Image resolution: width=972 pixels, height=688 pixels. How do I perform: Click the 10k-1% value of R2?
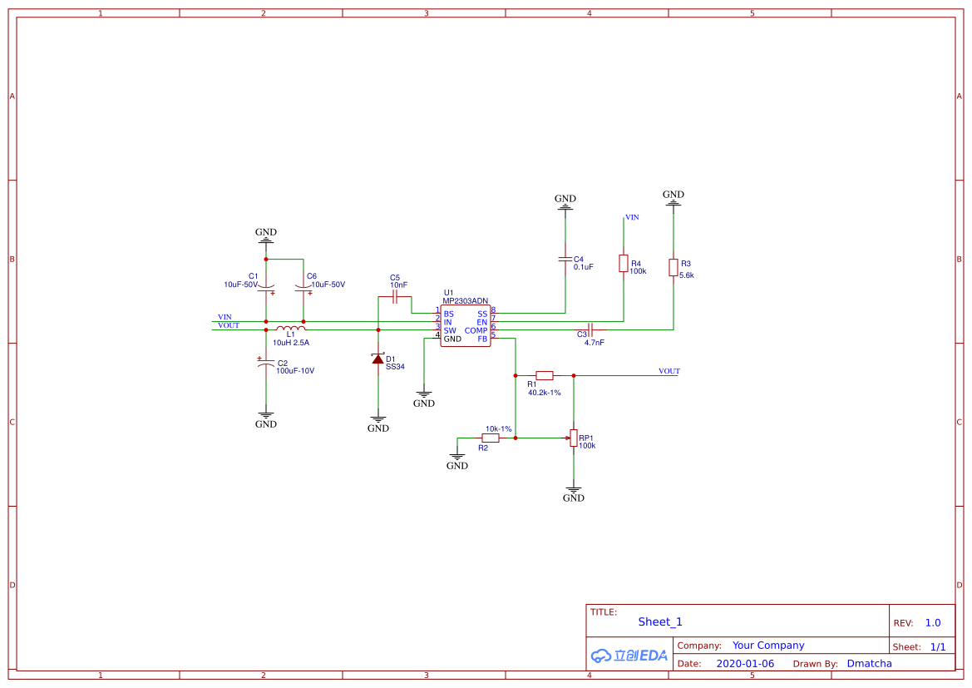click(x=498, y=428)
